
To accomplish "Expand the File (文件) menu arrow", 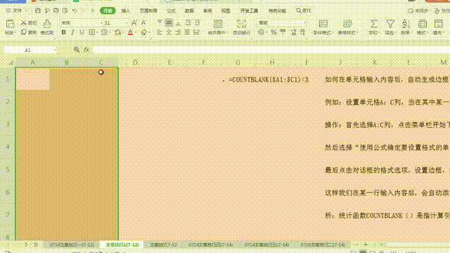I will [26, 11].
